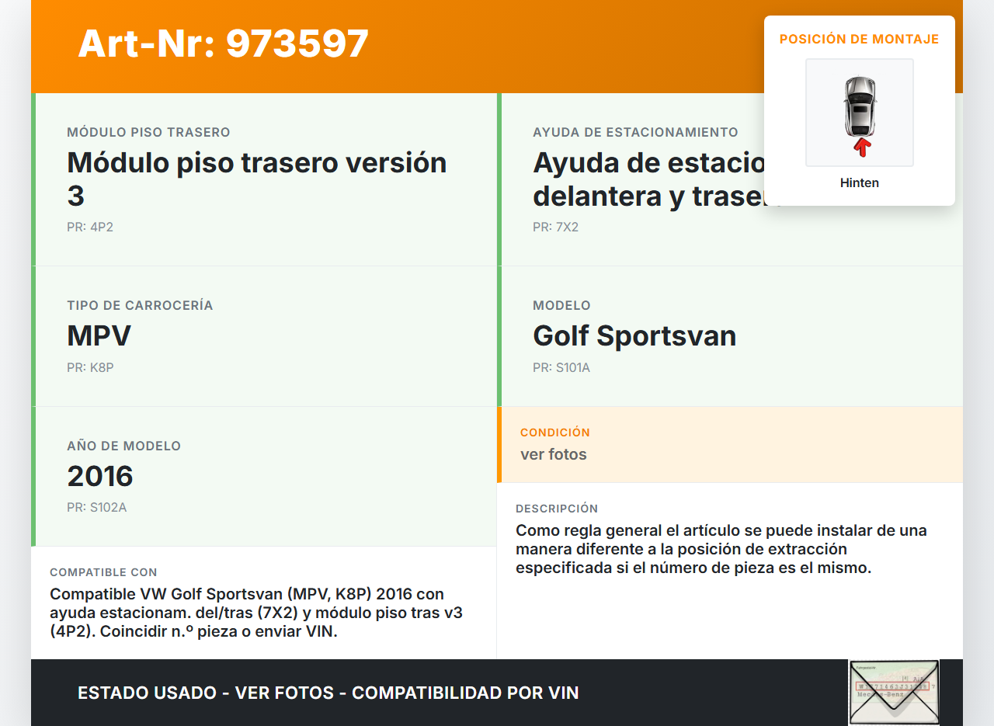
Task: Click the Estado usado footer banner text
Action: (328, 693)
